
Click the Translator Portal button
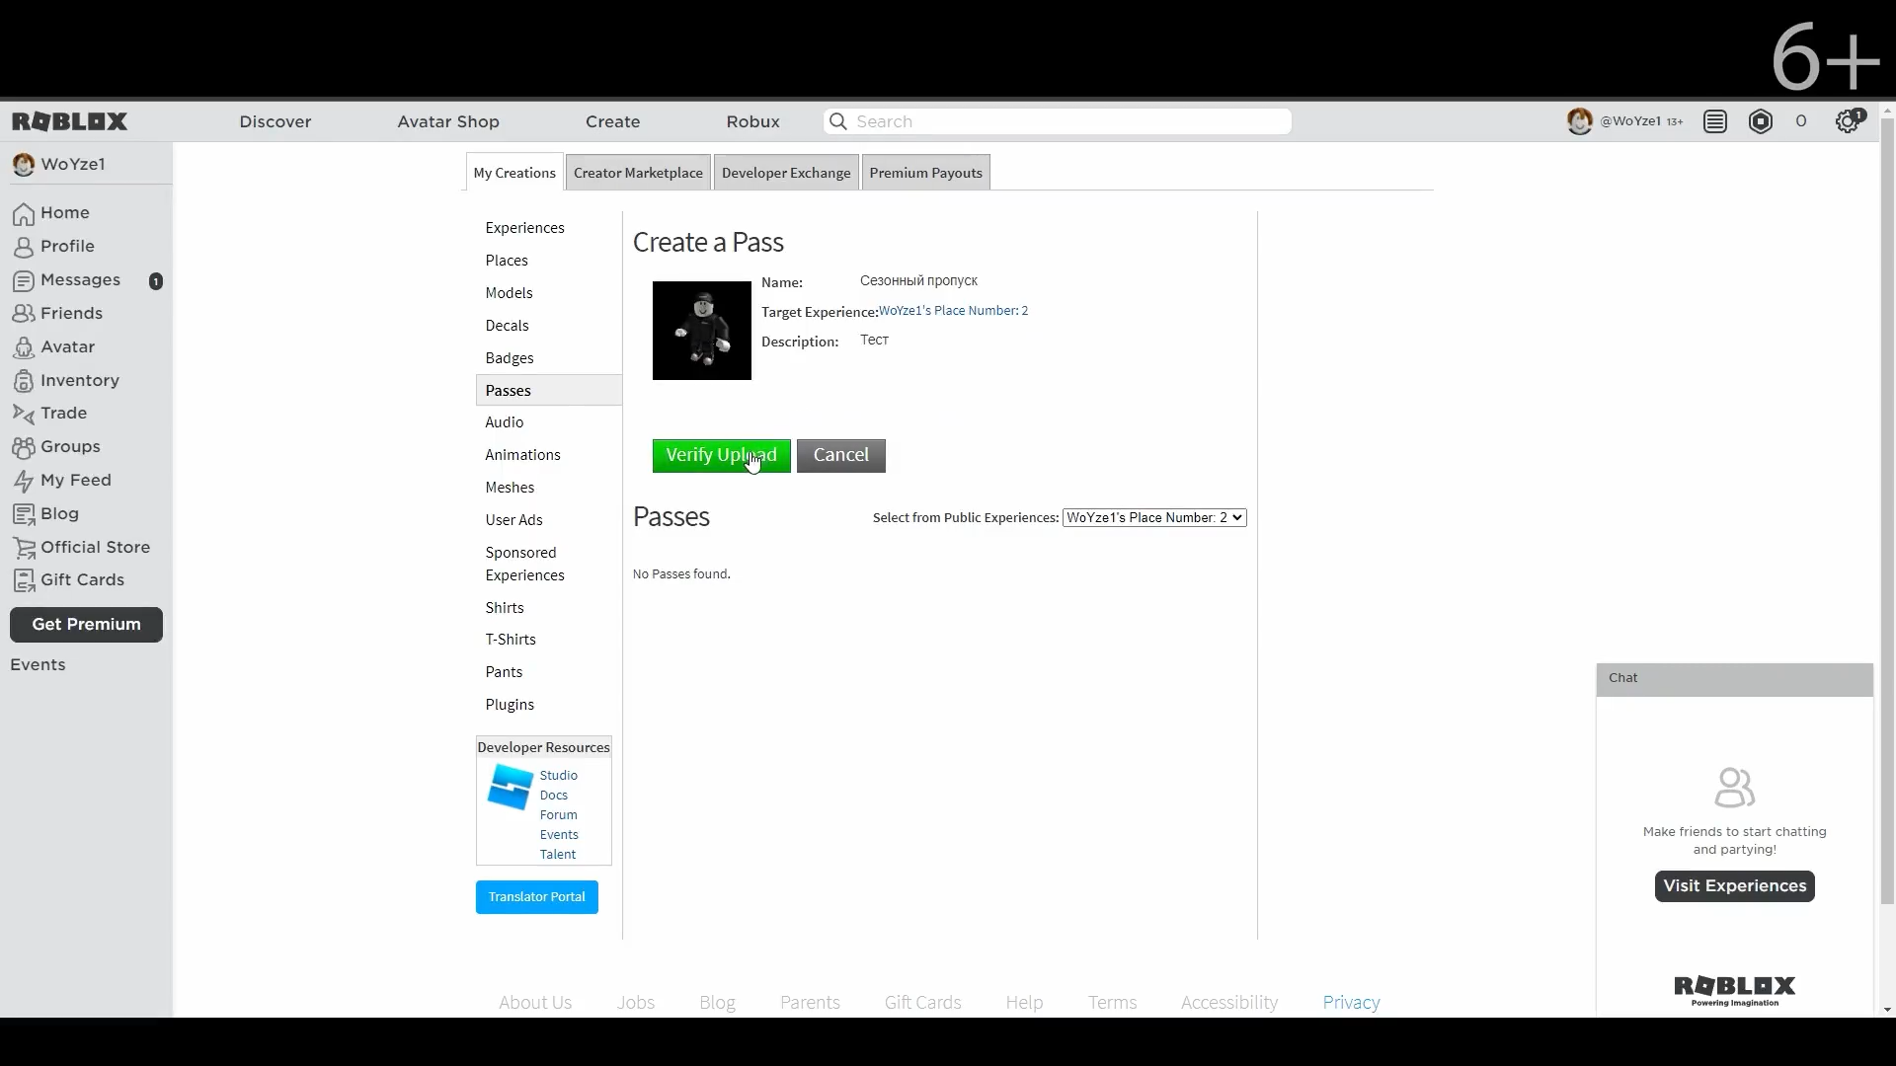click(x=537, y=897)
